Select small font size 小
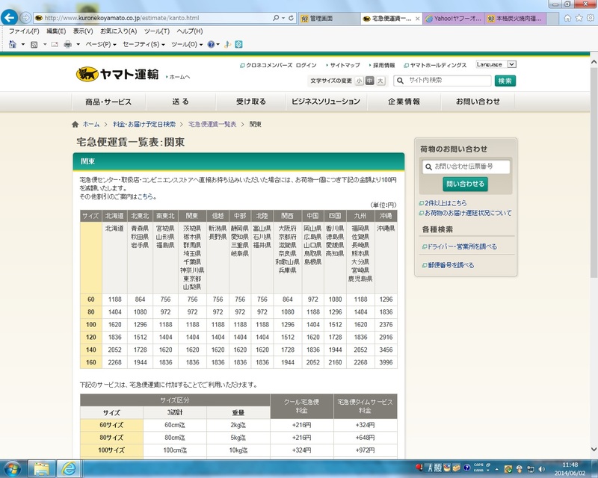This screenshot has width=598, height=478. pos(359,81)
